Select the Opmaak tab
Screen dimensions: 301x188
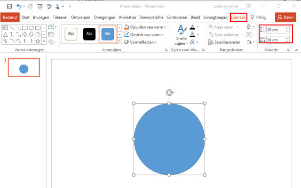point(238,17)
